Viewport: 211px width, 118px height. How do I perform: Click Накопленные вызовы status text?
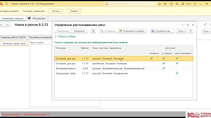[x=37, y=114]
